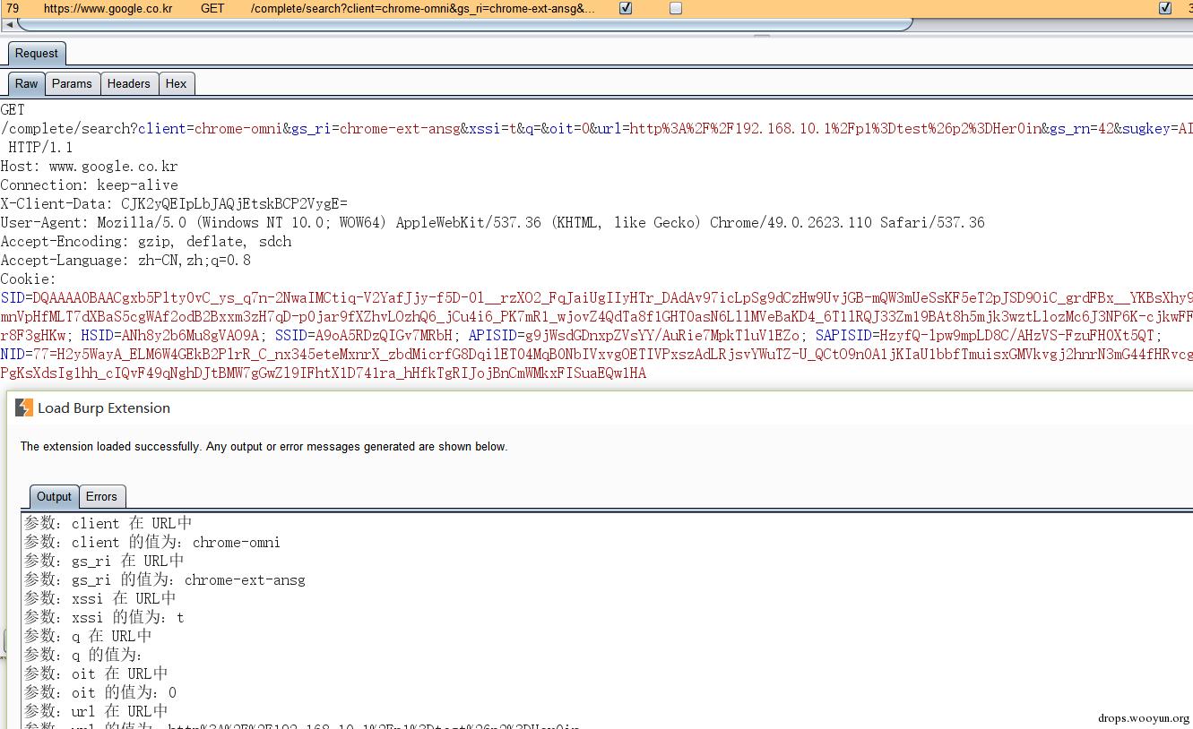Switch to the Raw view tab
The image size is (1193, 729).
(26, 83)
